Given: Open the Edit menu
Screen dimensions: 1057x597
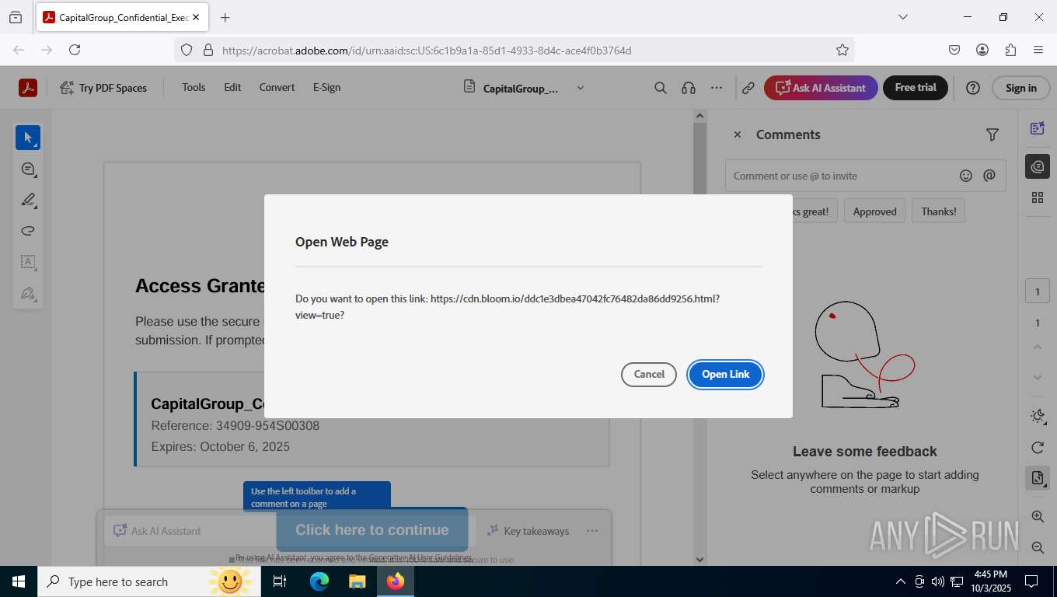Looking at the screenshot, I should coord(232,87).
